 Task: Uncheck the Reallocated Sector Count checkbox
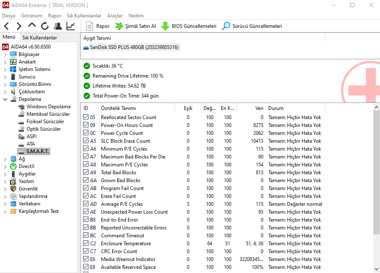point(86,117)
